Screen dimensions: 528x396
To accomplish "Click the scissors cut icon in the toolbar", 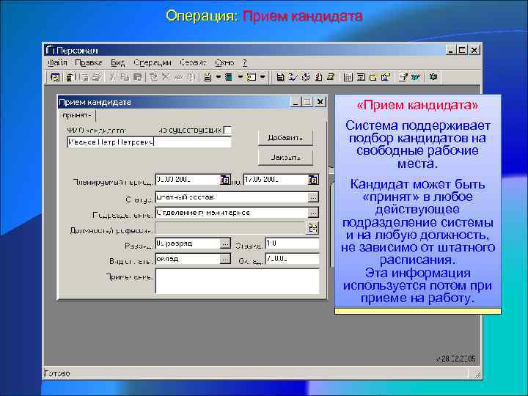I will [113, 77].
